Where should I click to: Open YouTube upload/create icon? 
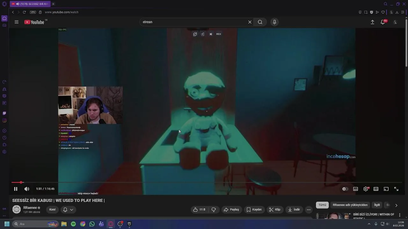click(372, 22)
